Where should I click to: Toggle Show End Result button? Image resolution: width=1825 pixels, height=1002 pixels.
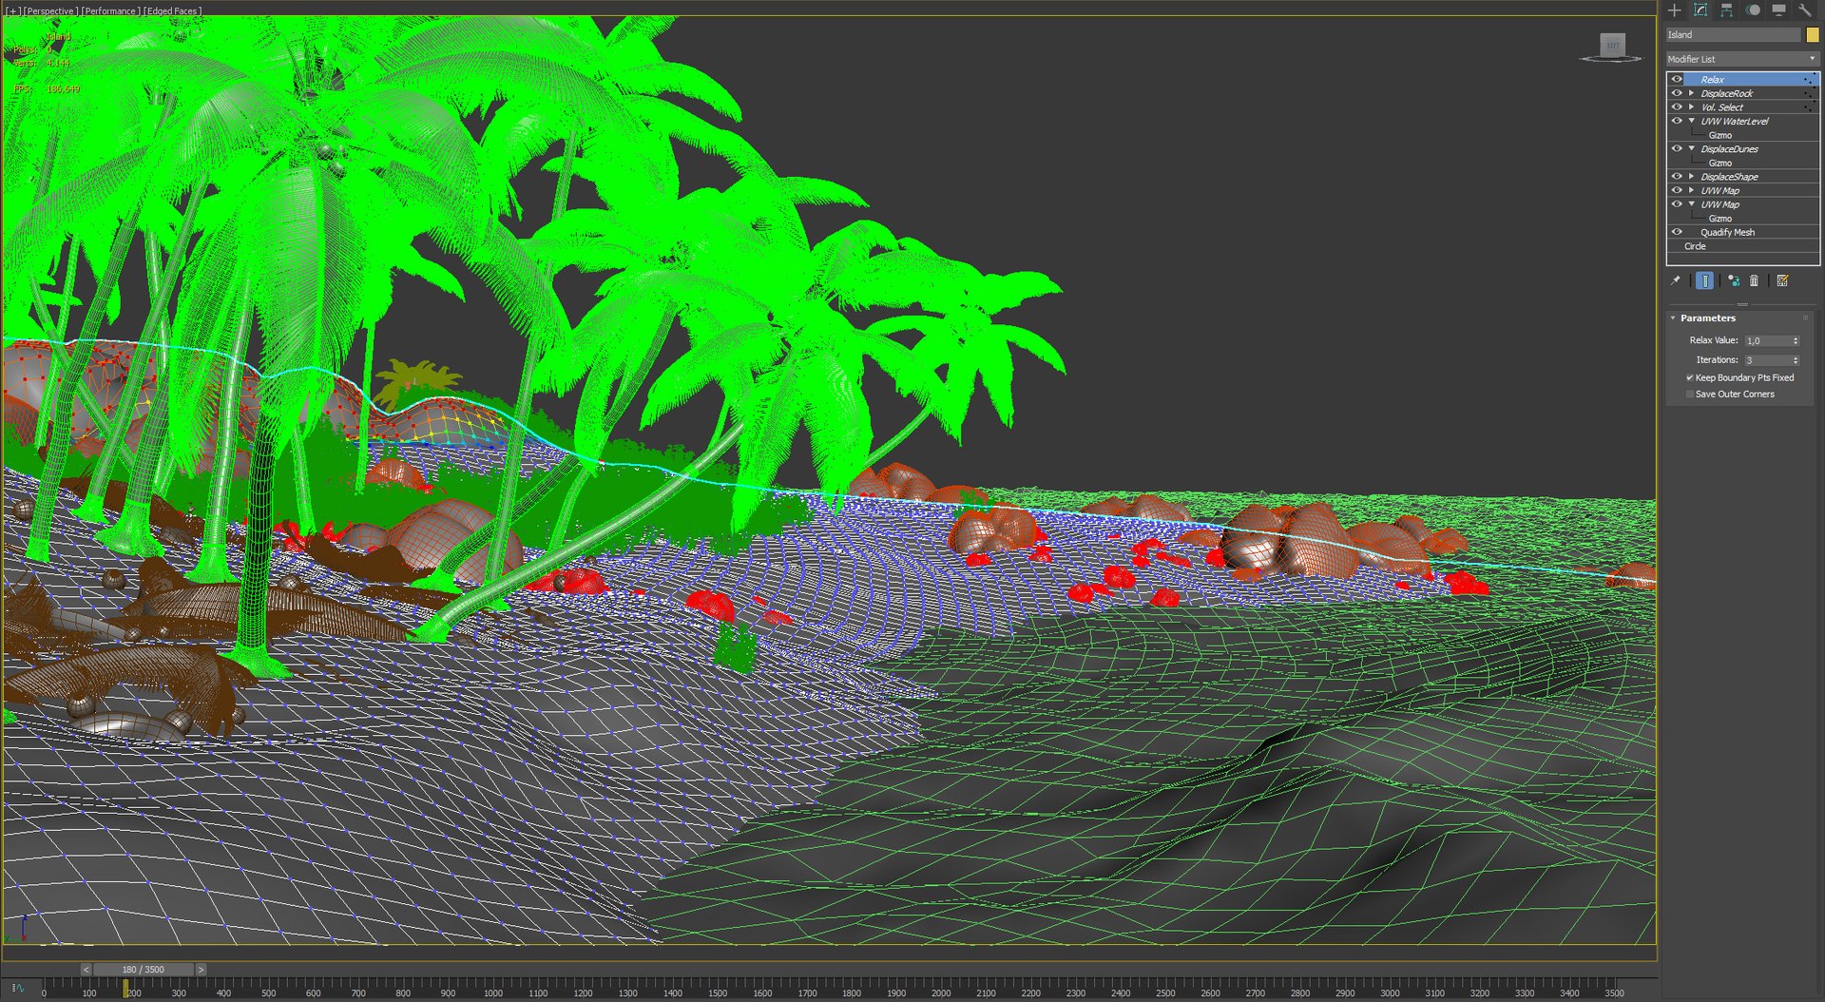click(x=1705, y=280)
